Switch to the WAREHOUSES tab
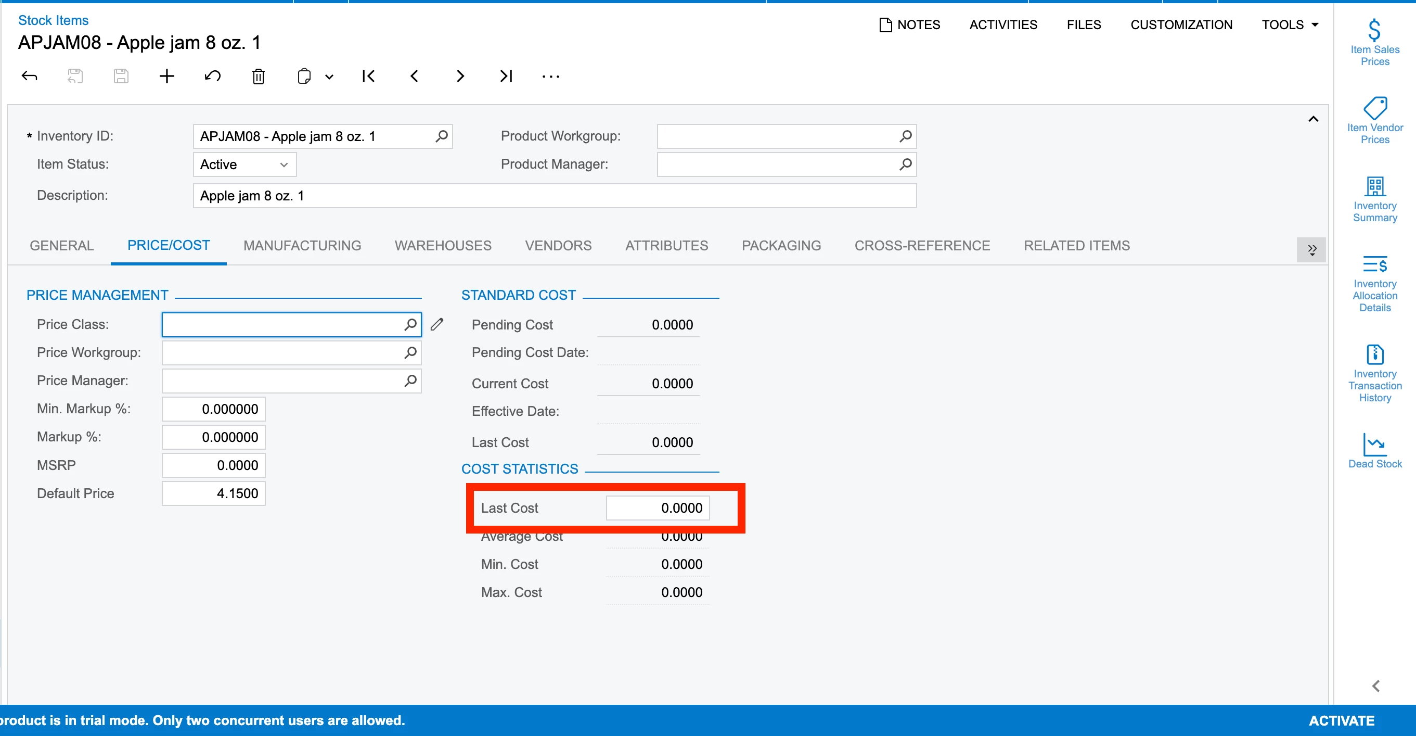Screen dimensions: 1416x736 [443, 245]
